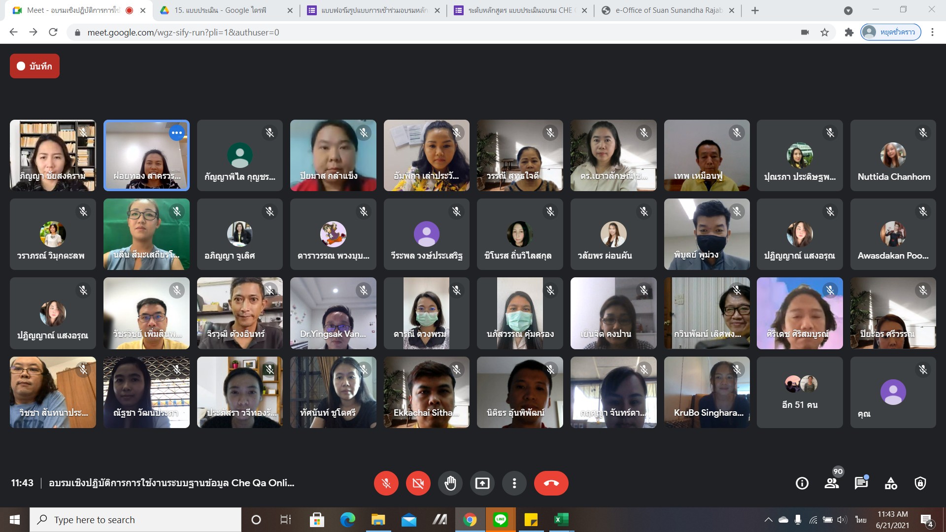Switch to the Google Drive tab
The image size is (946, 532).
click(x=220, y=10)
